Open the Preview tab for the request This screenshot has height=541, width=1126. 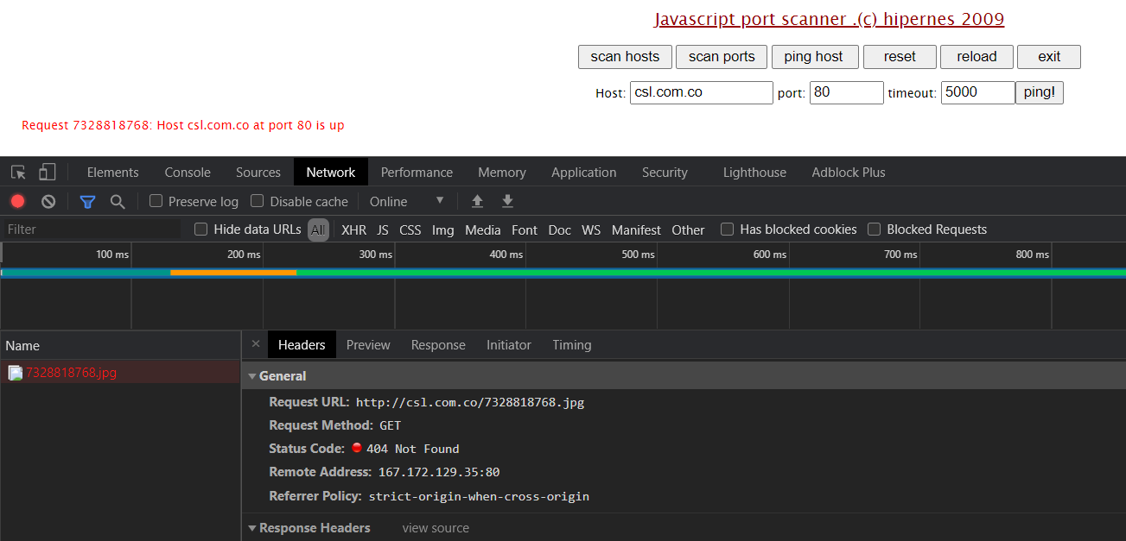368,344
